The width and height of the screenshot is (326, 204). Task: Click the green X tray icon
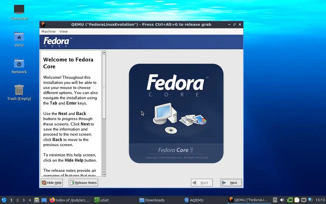290,200
